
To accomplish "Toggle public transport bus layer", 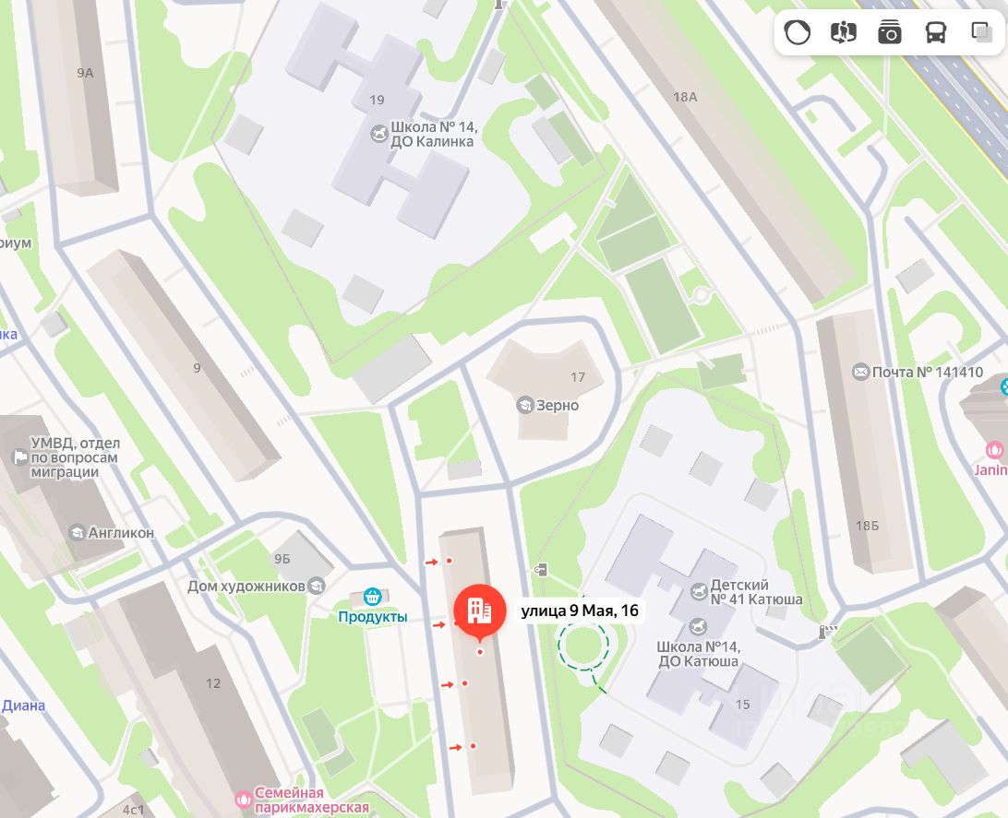I will point(936,32).
